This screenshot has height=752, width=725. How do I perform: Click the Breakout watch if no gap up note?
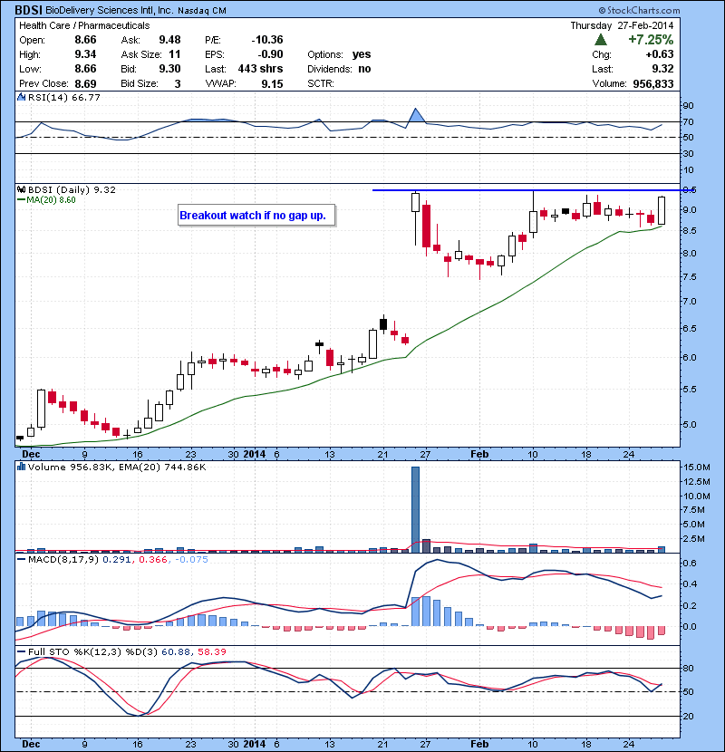point(256,216)
